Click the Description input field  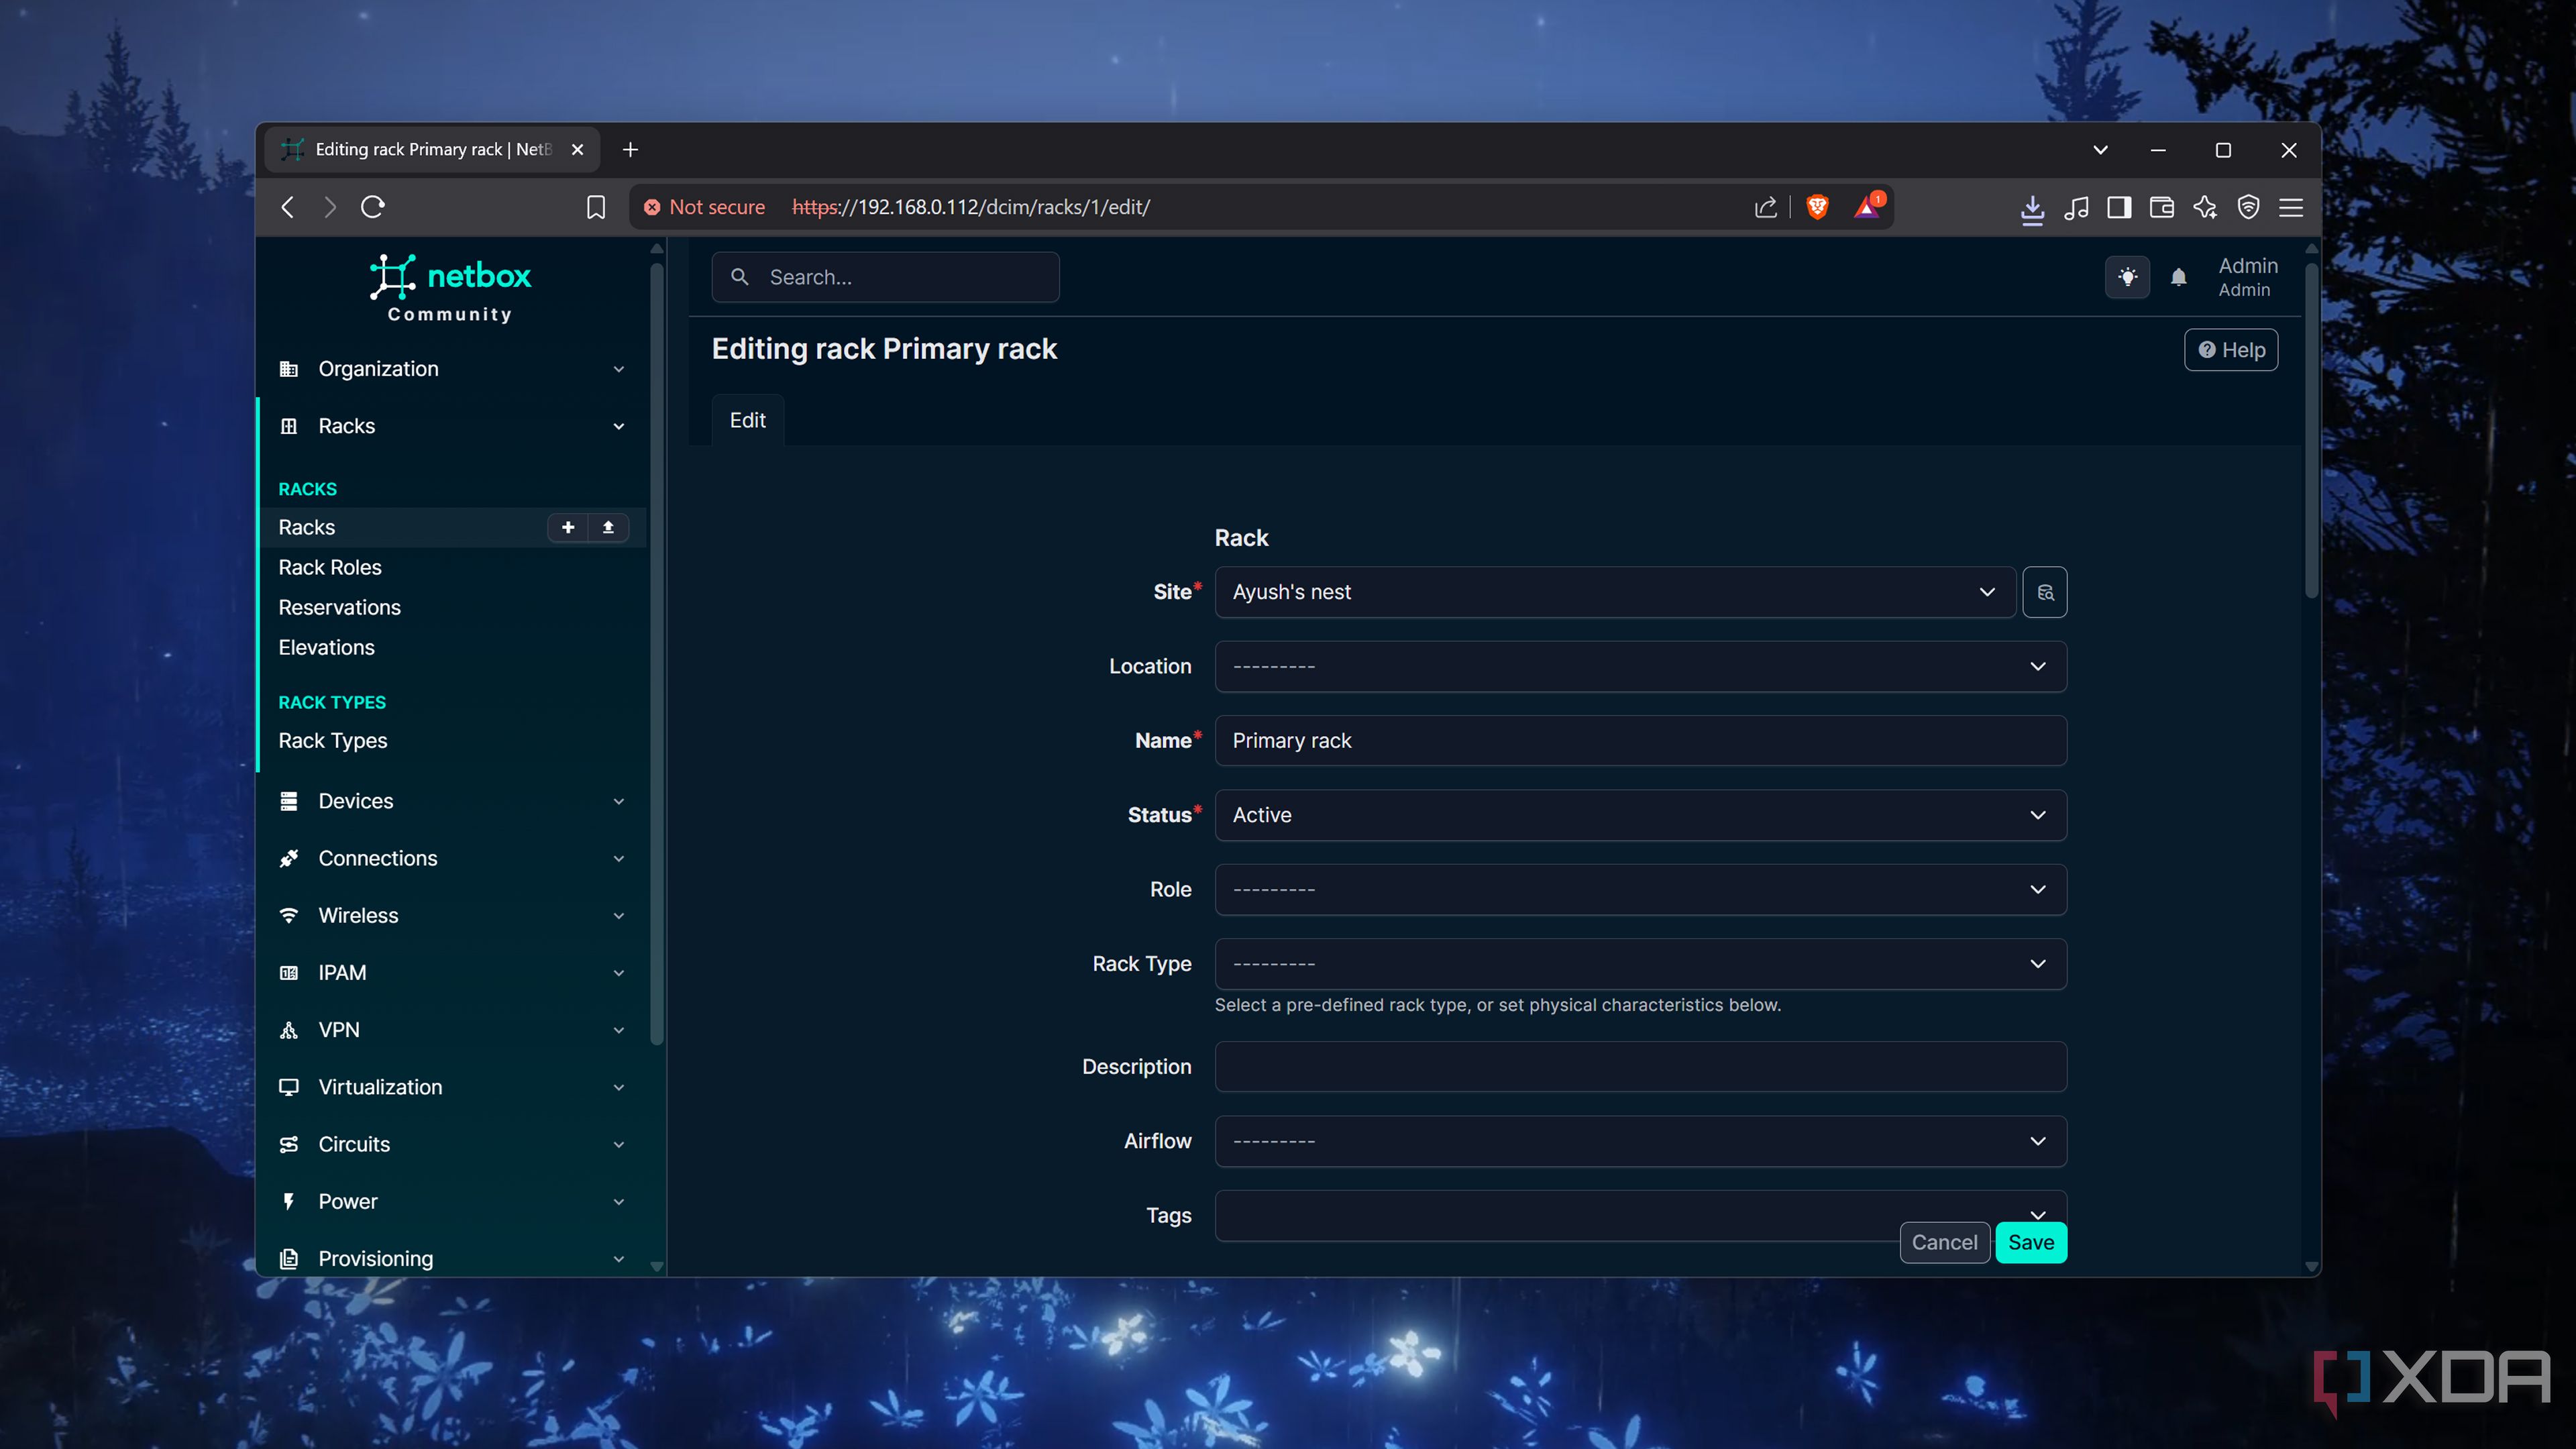pos(1640,1067)
